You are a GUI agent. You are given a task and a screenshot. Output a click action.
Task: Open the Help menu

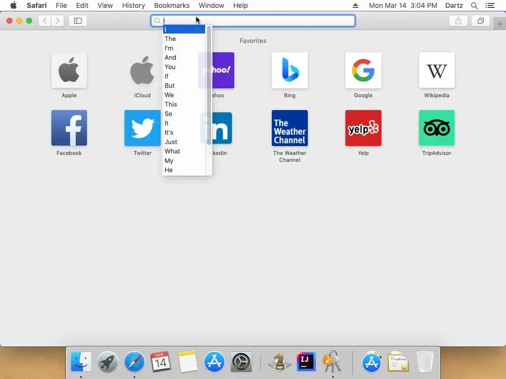tap(241, 5)
